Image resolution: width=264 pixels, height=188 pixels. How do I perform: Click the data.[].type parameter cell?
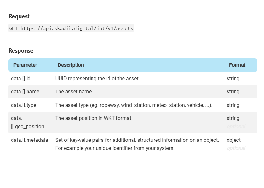click(x=23, y=105)
